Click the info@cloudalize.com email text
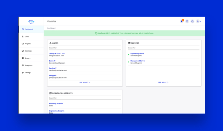 56,56
